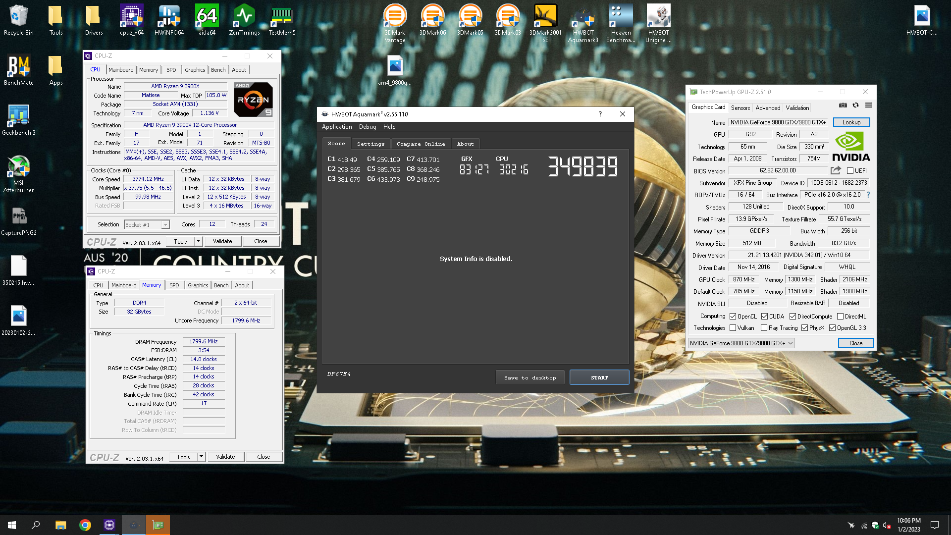Viewport: 951px width, 535px height.
Task: Open Socket #1 selection dropdown in CPU-Z
Action: tap(147, 225)
